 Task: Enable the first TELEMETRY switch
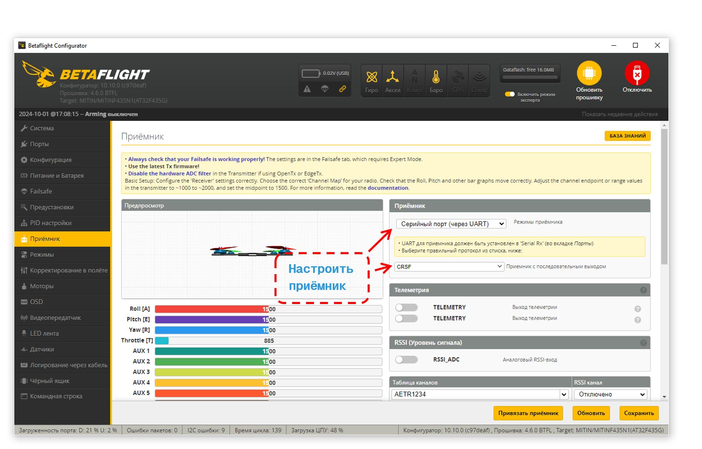pyautogui.click(x=406, y=307)
